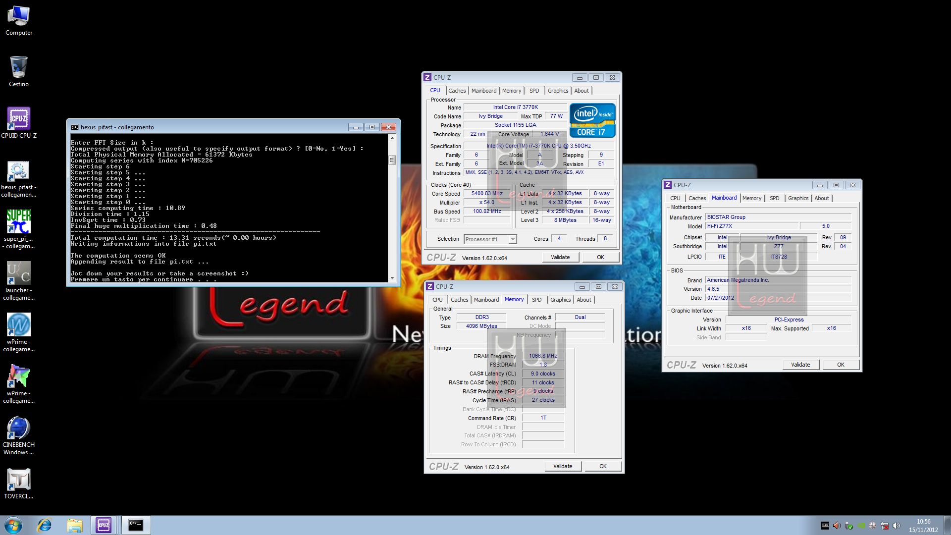
Task: Open About tab in the top CPU-Z window
Action: point(581,91)
